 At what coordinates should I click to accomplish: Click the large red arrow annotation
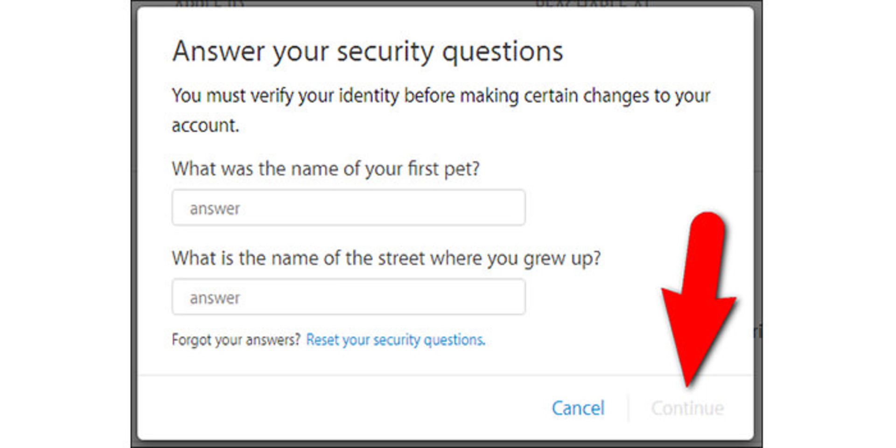(698, 299)
